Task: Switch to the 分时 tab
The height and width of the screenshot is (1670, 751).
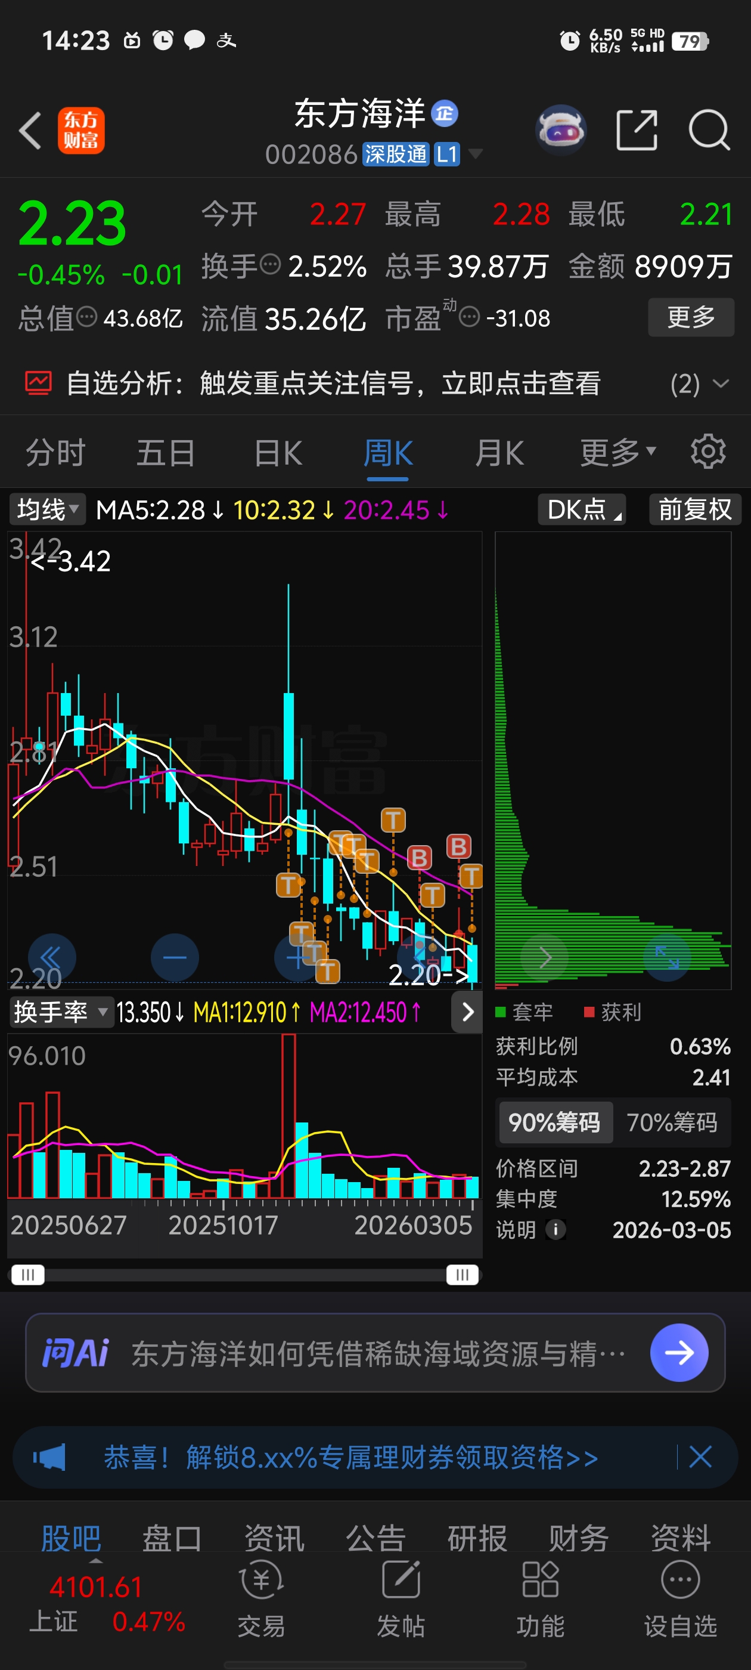Action: 55,452
